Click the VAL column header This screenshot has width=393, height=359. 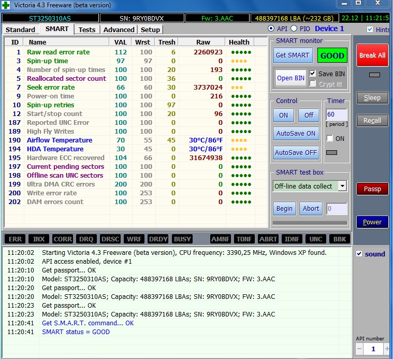[x=121, y=42]
